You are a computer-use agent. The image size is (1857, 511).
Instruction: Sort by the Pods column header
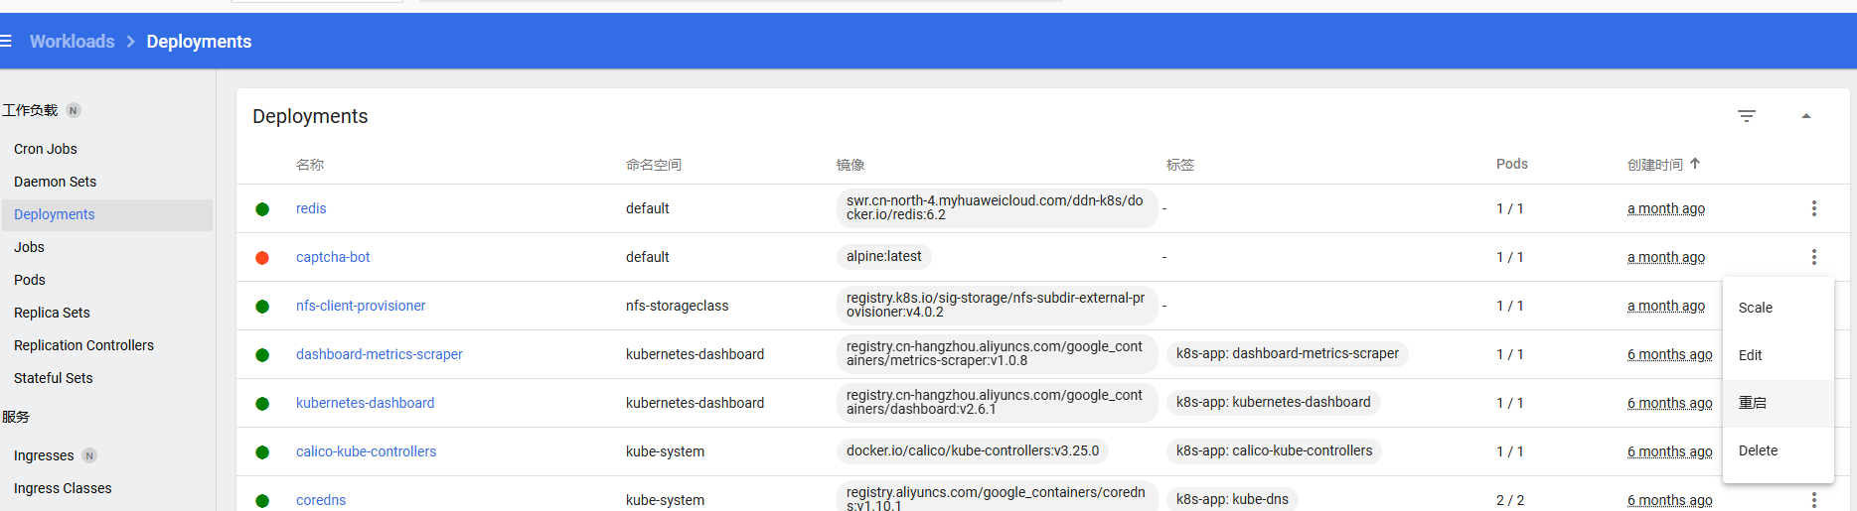(x=1512, y=164)
